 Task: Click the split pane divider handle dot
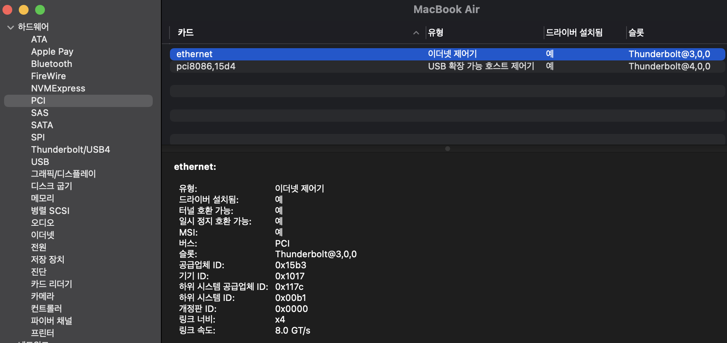(x=448, y=149)
